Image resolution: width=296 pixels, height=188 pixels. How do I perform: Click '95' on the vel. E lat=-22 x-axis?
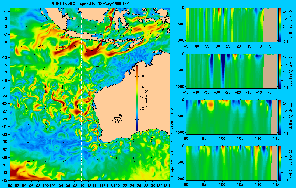pos(204,139)
